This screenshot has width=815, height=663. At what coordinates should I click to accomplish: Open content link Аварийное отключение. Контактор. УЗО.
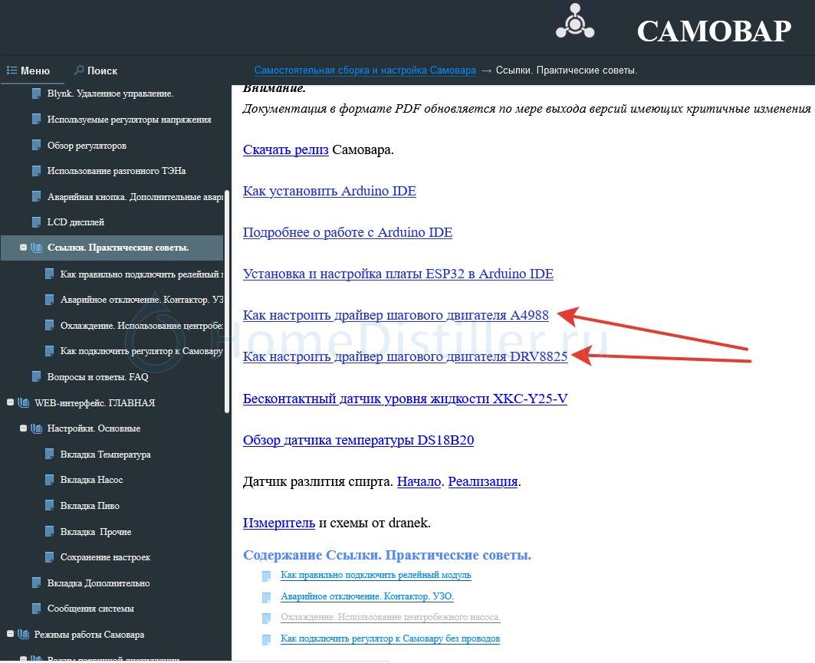click(367, 596)
